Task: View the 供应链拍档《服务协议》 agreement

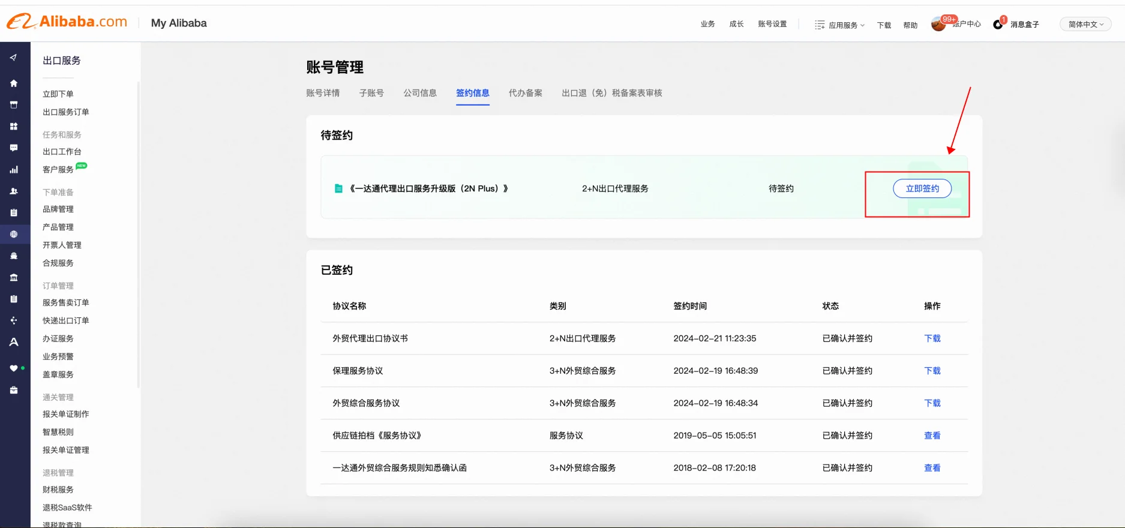Action: pos(932,436)
